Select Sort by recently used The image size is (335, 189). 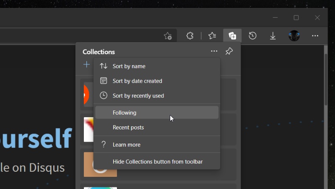[138, 96]
